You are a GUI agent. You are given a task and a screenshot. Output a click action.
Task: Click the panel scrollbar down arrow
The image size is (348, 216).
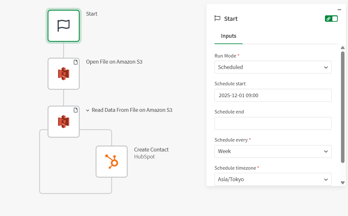click(343, 183)
